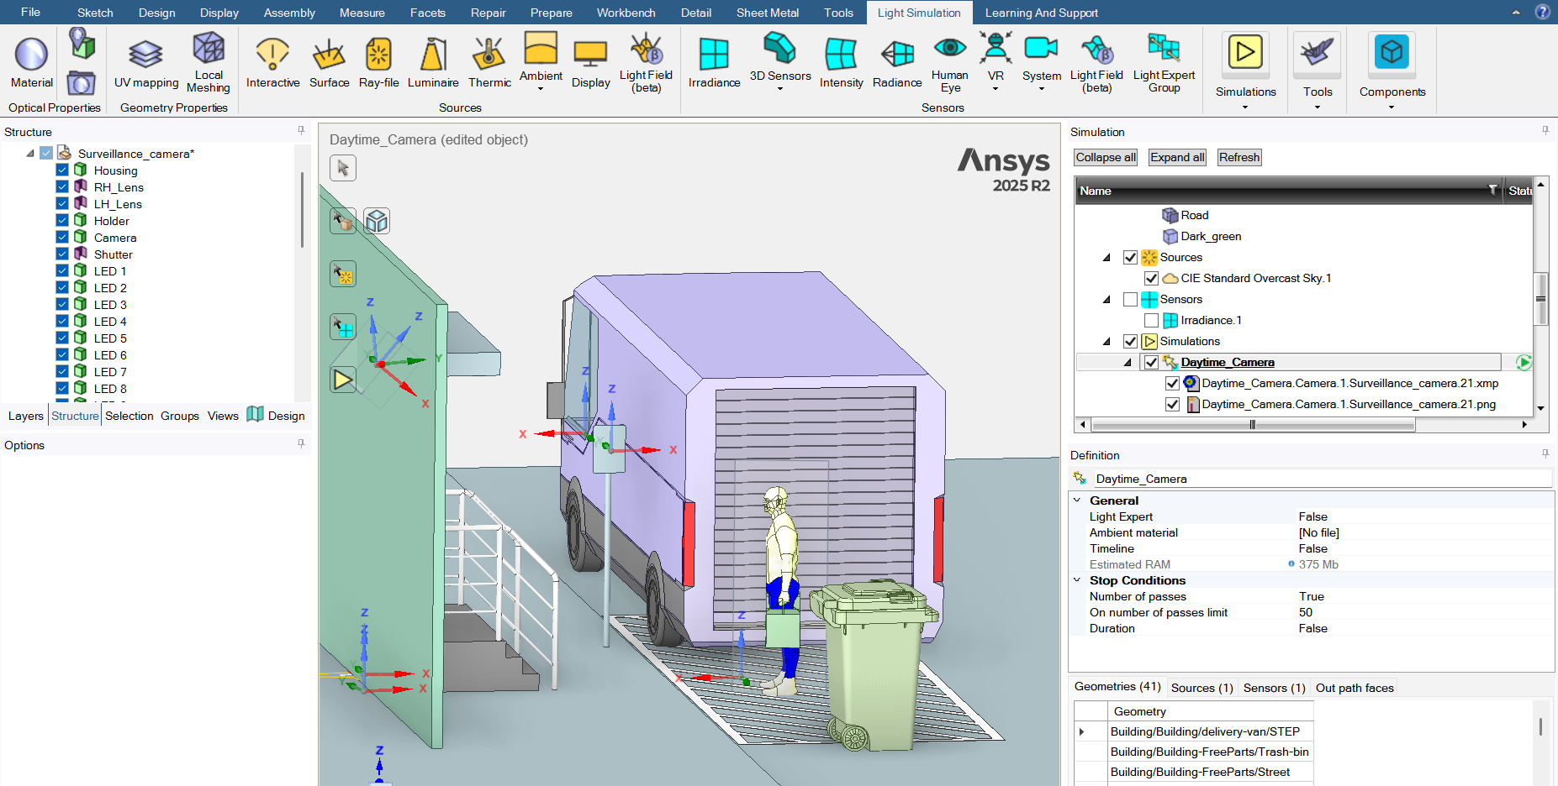Click the filter icon in Name header

[1492, 191]
